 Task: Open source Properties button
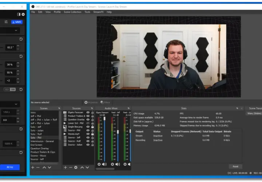[x=91, y=102]
